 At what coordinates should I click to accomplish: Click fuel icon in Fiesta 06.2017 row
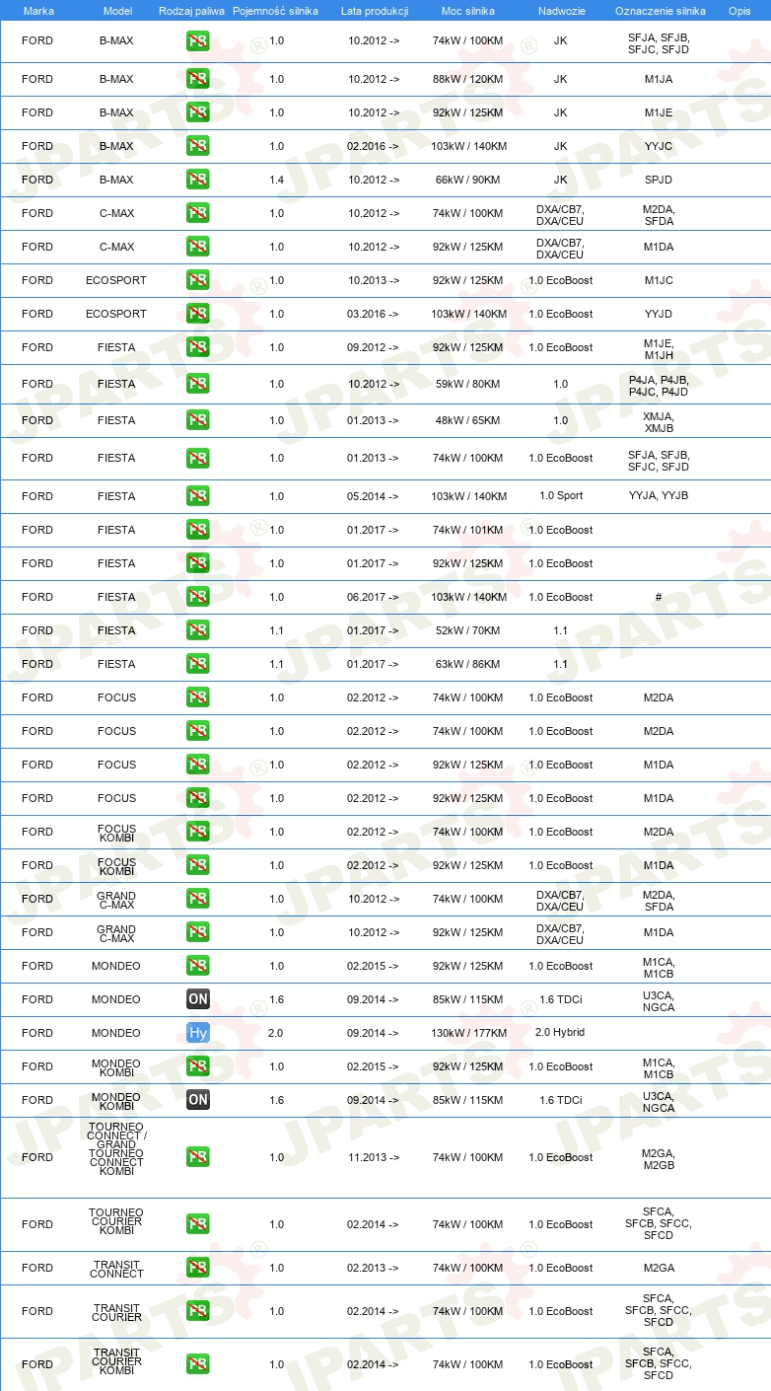198,597
